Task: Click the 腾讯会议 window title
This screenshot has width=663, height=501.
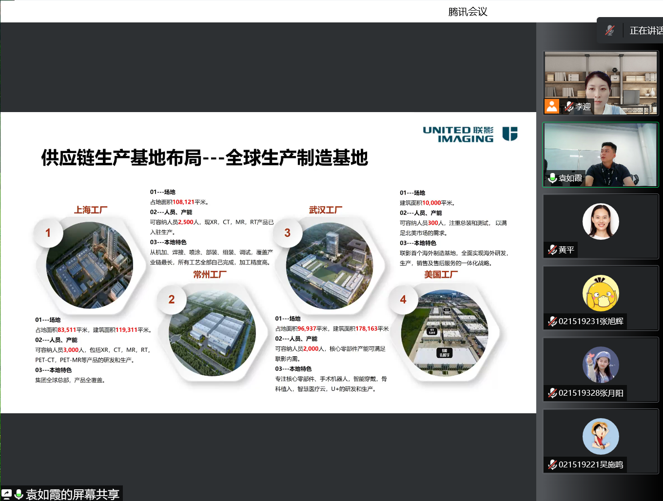Action: click(x=468, y=12)
